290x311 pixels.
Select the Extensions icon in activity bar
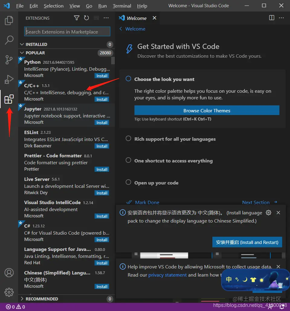tap(9, 99)
